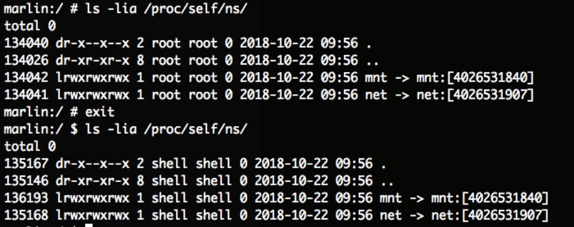Click the exit command text
The height and width of the screenshot is (227, 574).
click(99, 112)
